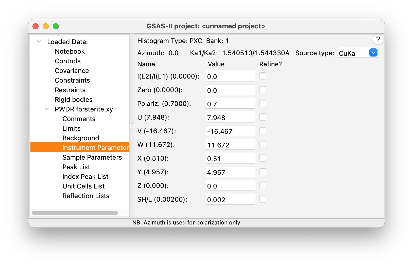Go to Reflection Lists entry
413x265 pixels.
click(x=86, y=196)
